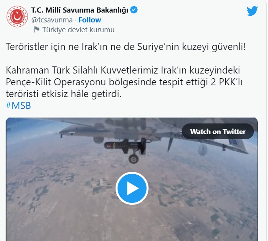
Task: Click the word "getirdi" ending the tweet text
Action: click(105, 94)
